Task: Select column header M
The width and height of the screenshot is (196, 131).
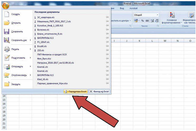Action: click(165, 41)
